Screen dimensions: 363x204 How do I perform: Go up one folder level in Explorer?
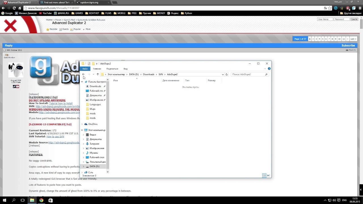click(x=98, y=74)
